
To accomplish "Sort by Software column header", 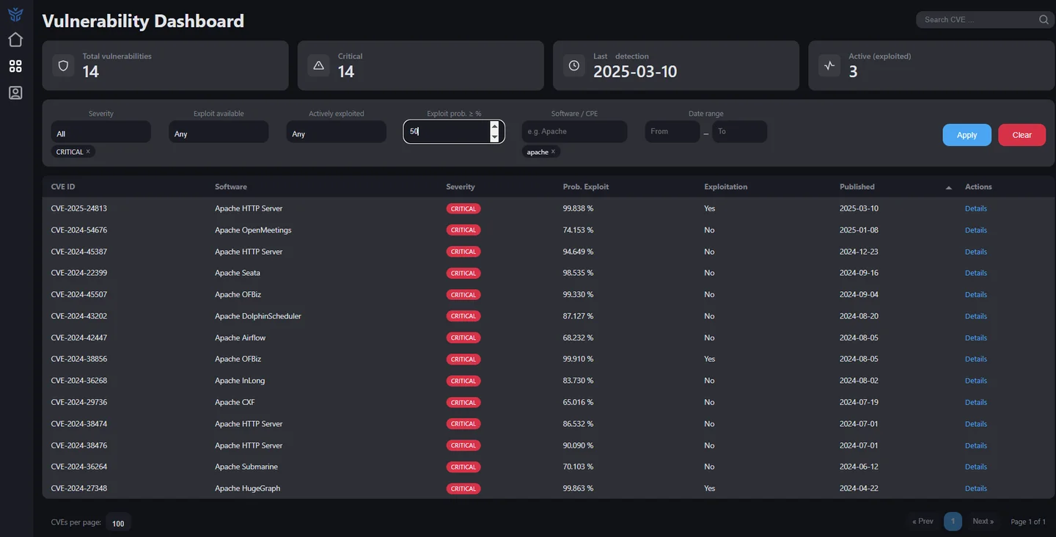I will pyautogui.click(x=231, y=187).
